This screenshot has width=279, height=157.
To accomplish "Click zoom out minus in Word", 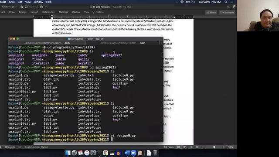I will coord(202,147).
